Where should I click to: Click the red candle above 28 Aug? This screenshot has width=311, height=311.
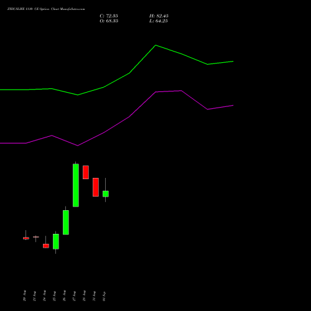[86, 172]
